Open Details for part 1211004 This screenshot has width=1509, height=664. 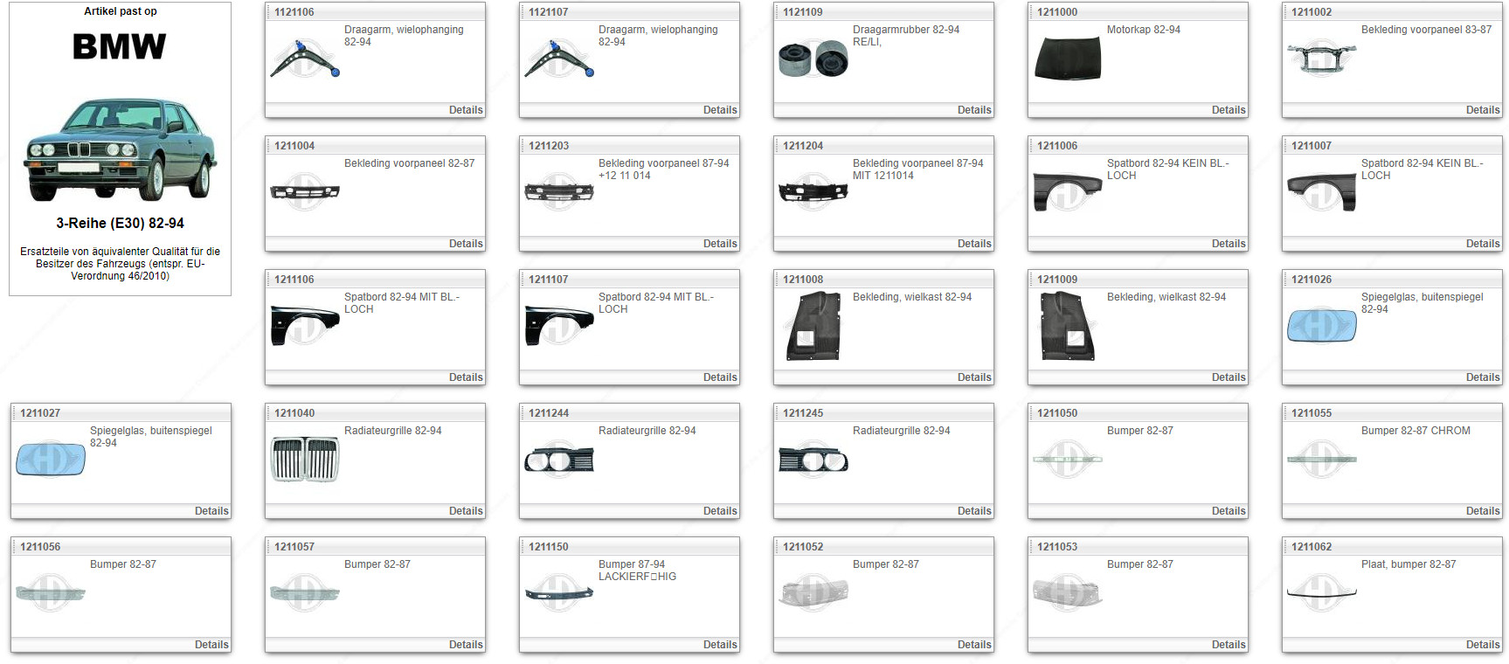[466, 244]
